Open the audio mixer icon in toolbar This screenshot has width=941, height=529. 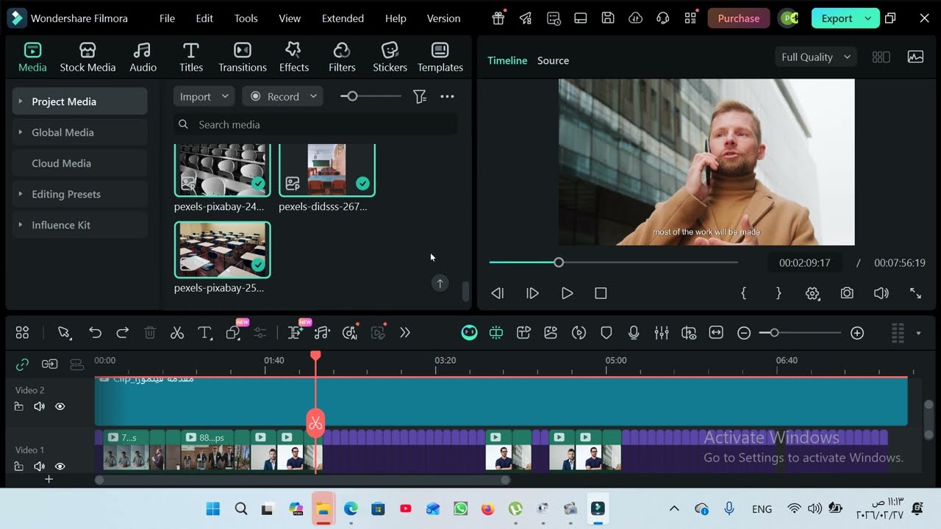pyautogui.click(x=662, y=333)
